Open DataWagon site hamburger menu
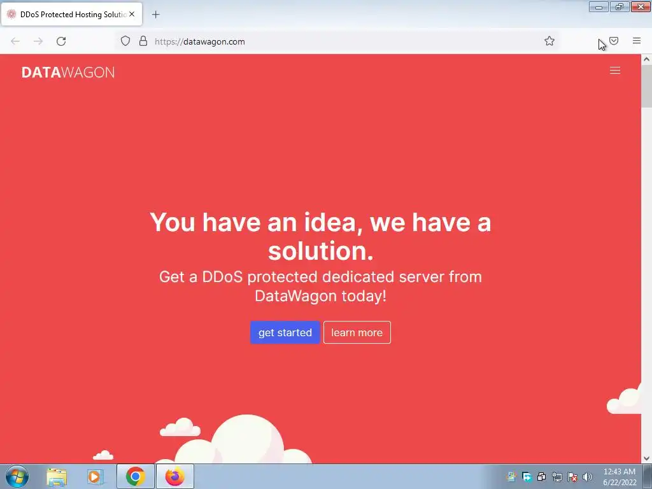Screen dimensions: 652x489 [615, 71]
